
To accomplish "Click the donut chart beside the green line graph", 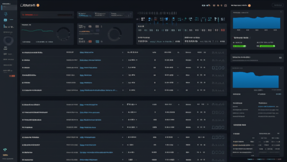I will click(x=63, y=34).
